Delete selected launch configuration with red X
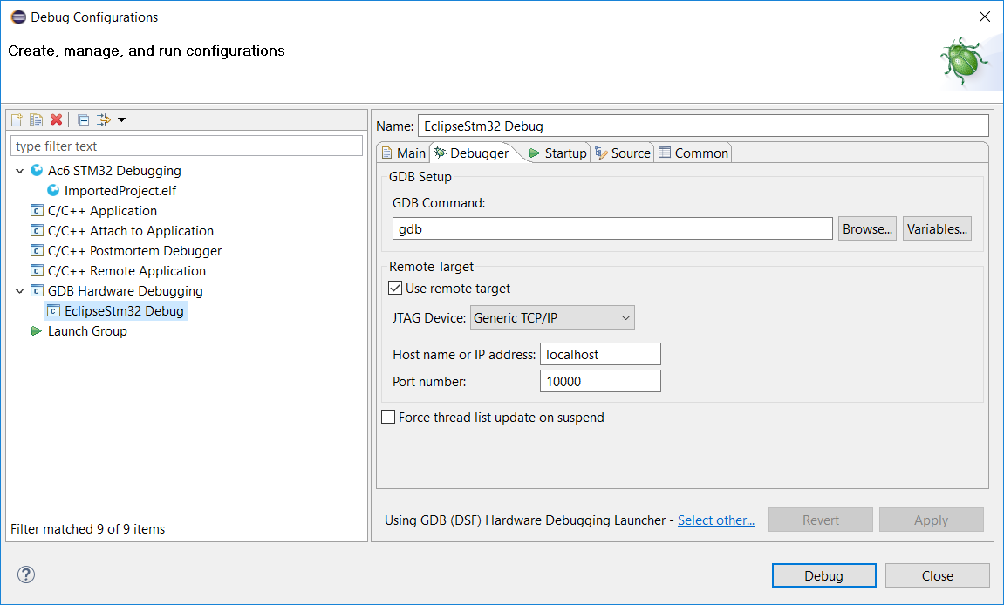This screenshot has height=605, width=1004. (57, 119)
